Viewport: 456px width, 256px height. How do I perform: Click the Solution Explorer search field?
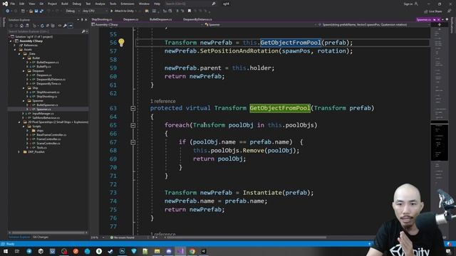pyautogui.click(x=47, y=31)
